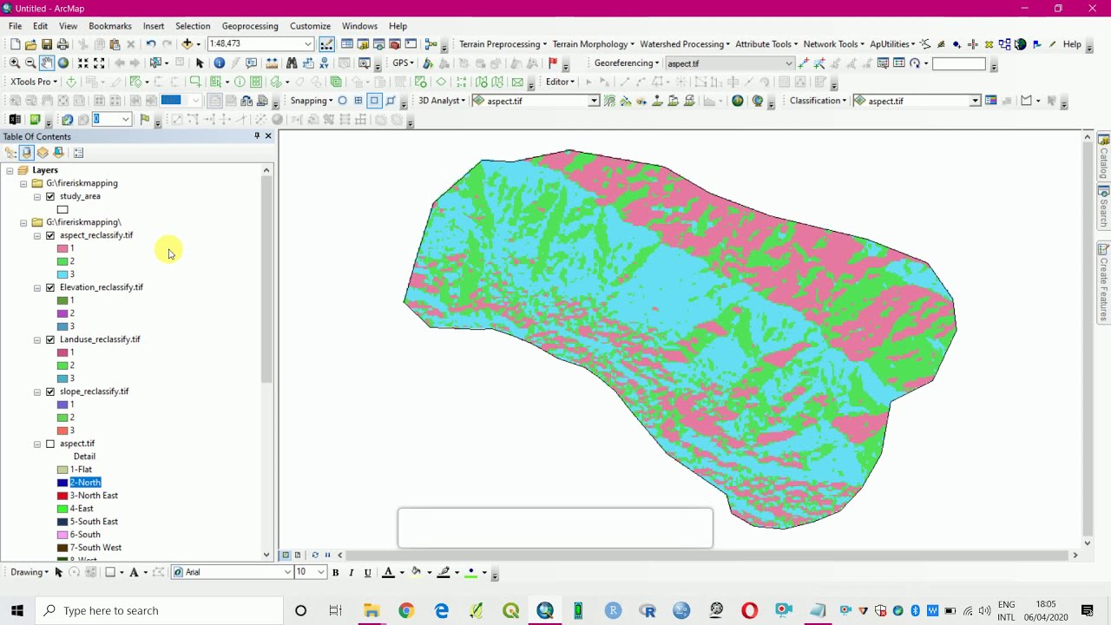
Task: Click the New map document icon
Action: click(15, 44)
